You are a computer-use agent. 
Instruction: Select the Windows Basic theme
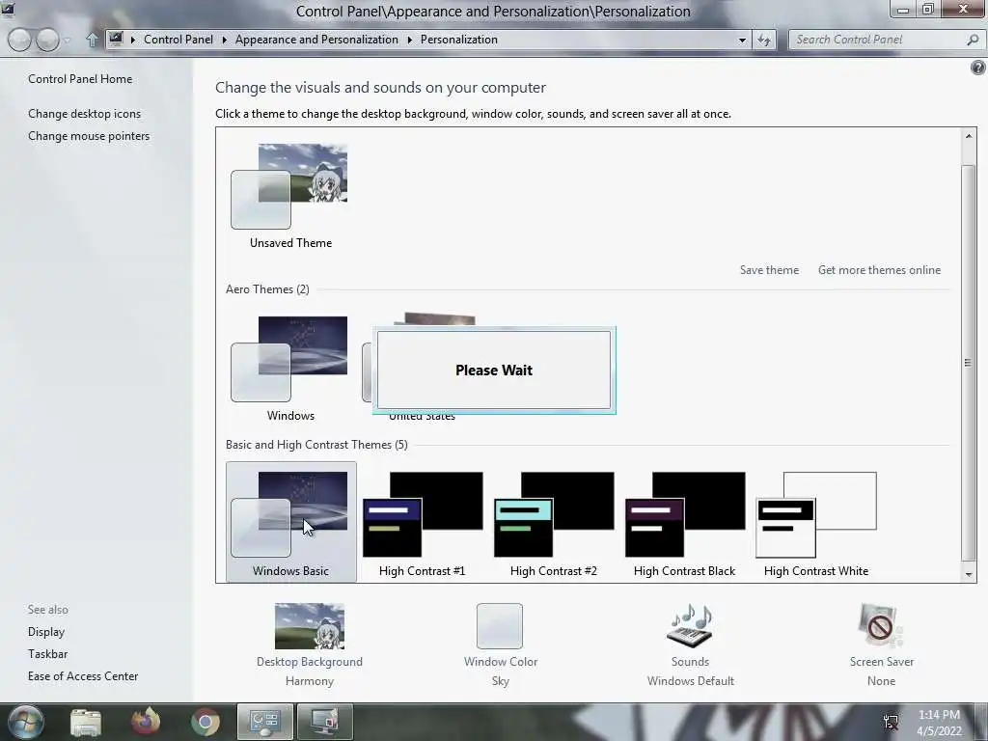tap(290, 522)
